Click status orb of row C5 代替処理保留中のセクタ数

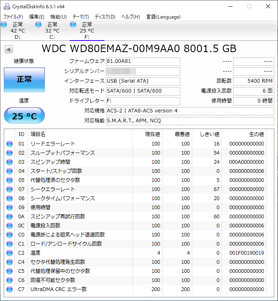tap(9, 271)
